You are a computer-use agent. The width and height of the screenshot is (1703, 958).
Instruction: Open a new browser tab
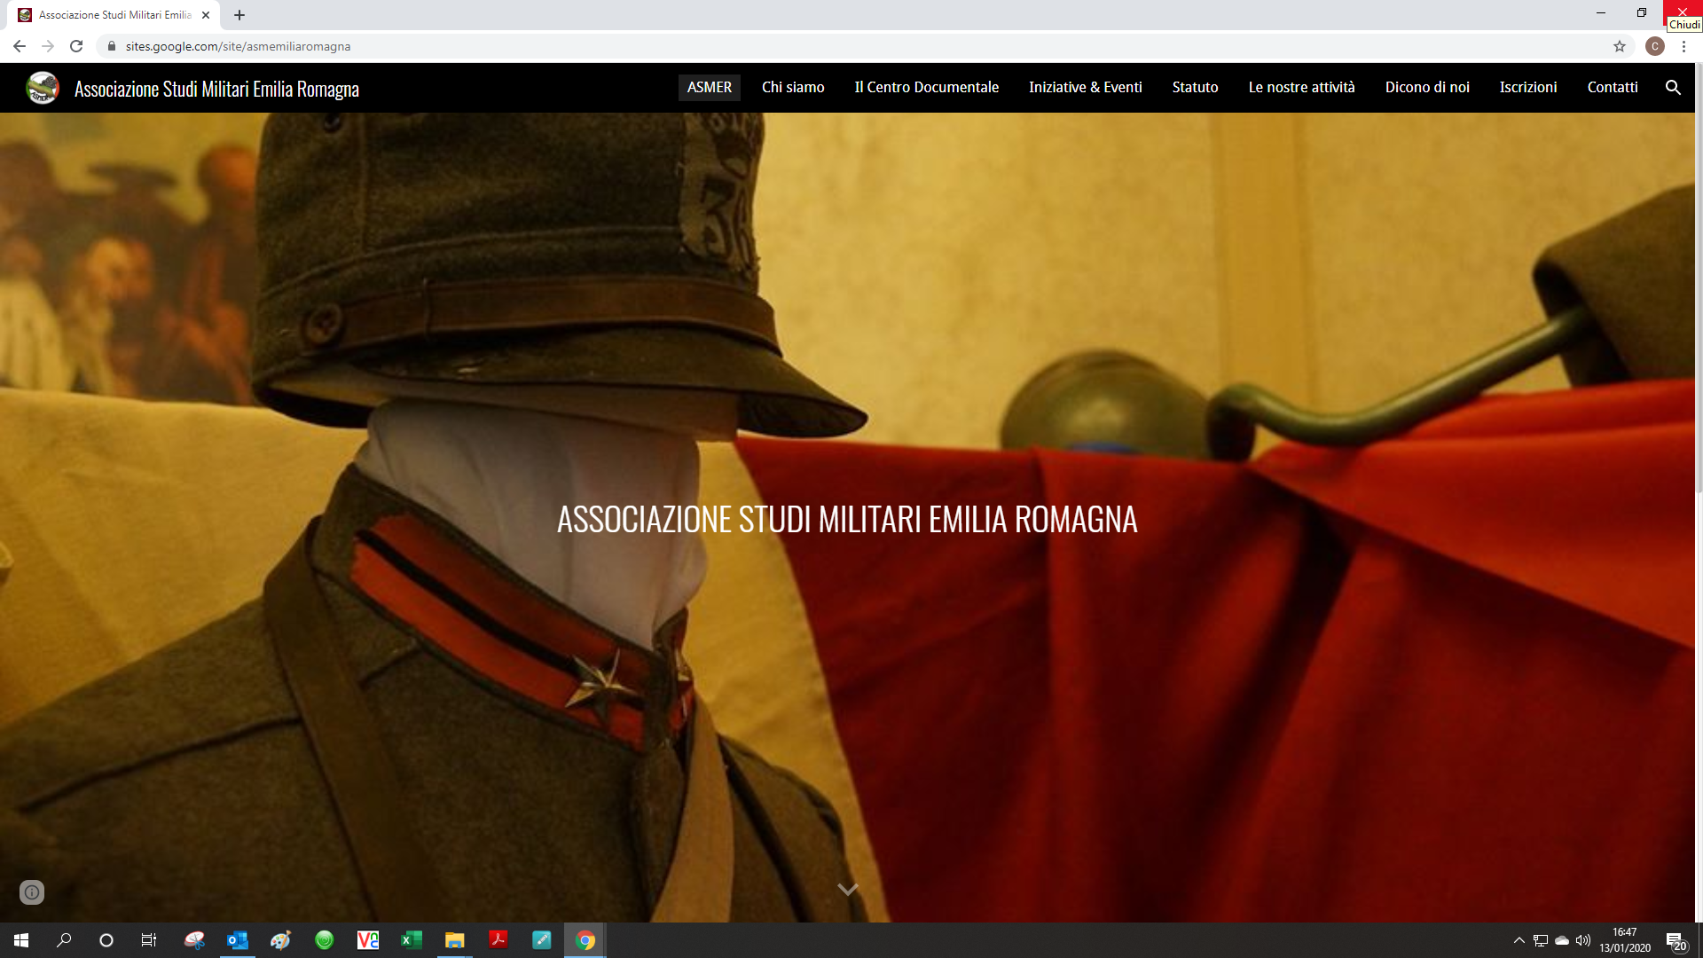click(239, 15)
